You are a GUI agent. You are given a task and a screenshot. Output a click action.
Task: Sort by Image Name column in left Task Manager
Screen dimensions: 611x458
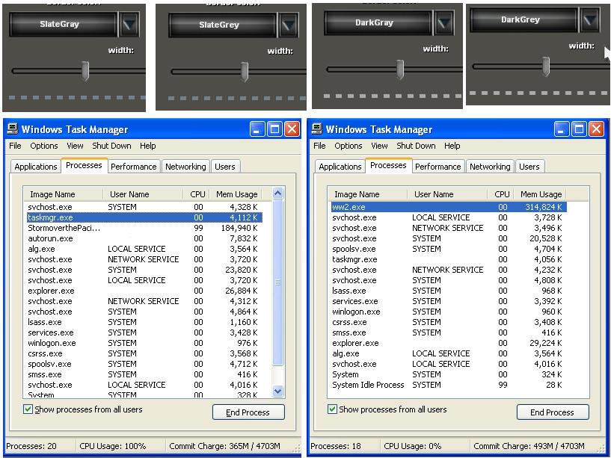point(64,194)
